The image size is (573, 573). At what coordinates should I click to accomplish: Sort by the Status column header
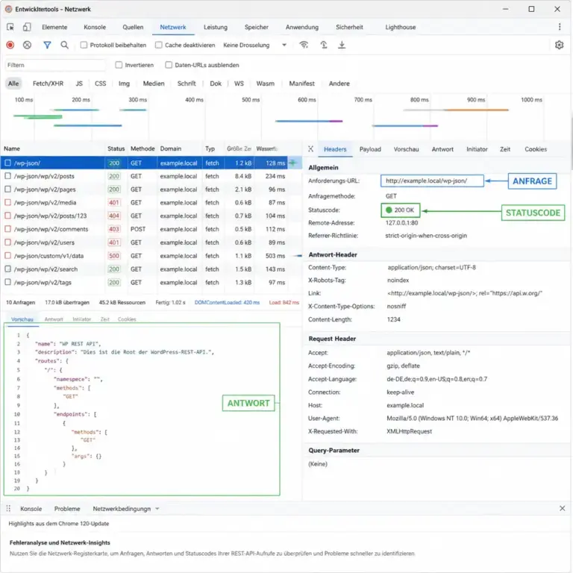(x=116, y=148)
